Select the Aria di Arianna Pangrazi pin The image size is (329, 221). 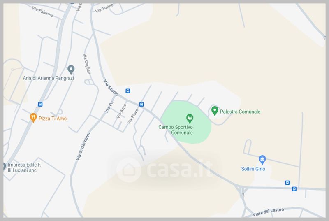pyautogui.click(x=71, y=70)
